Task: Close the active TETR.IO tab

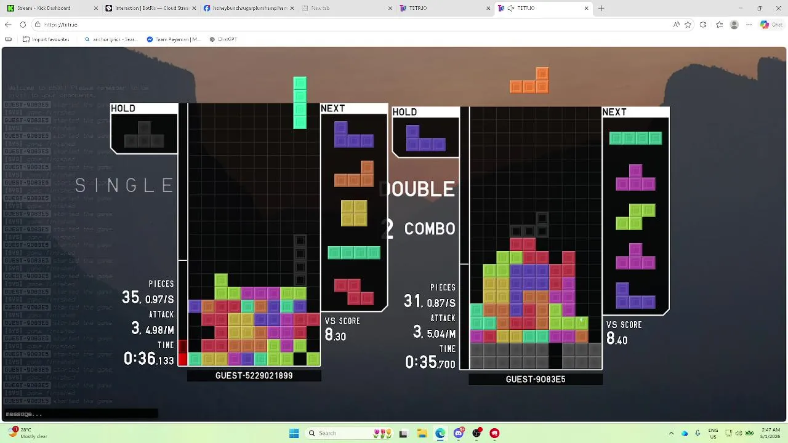Action: (586, 8)
